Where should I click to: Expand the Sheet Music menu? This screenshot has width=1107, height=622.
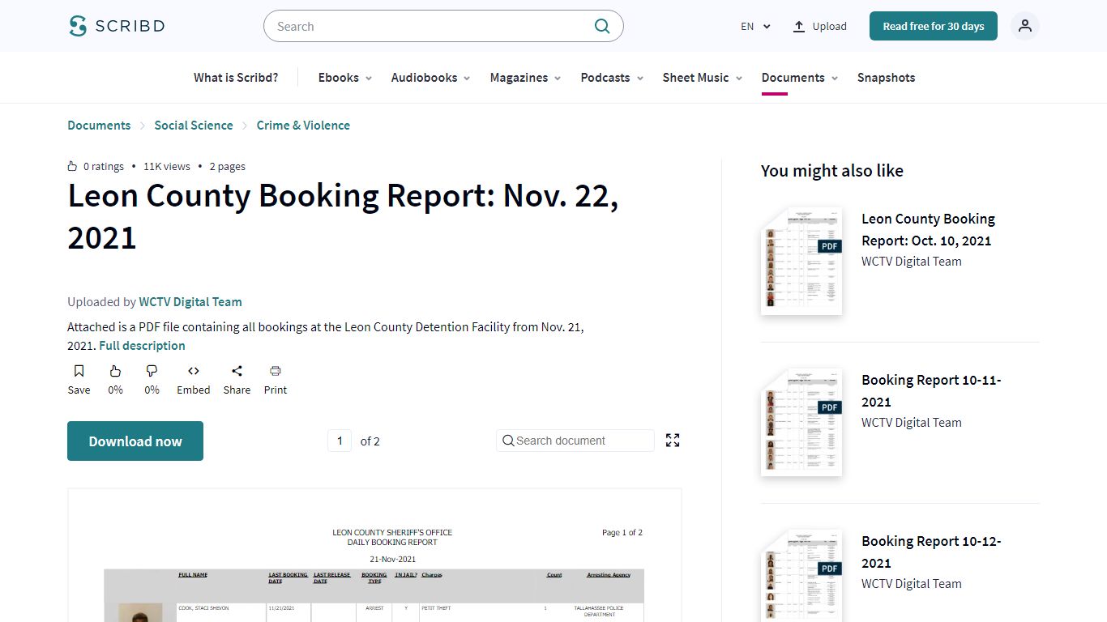(703, 78)
